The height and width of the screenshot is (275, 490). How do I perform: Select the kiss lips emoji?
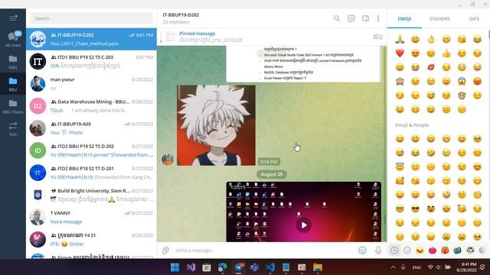[431, 67]
